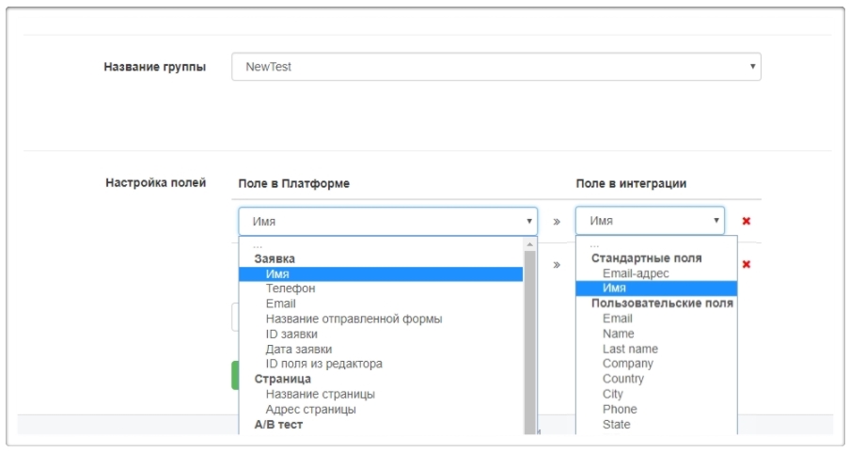Open the NewTest group name dropdown
The width and height of the screenshot is (849, 452).
pyautogui.click(x=495, y=67)
